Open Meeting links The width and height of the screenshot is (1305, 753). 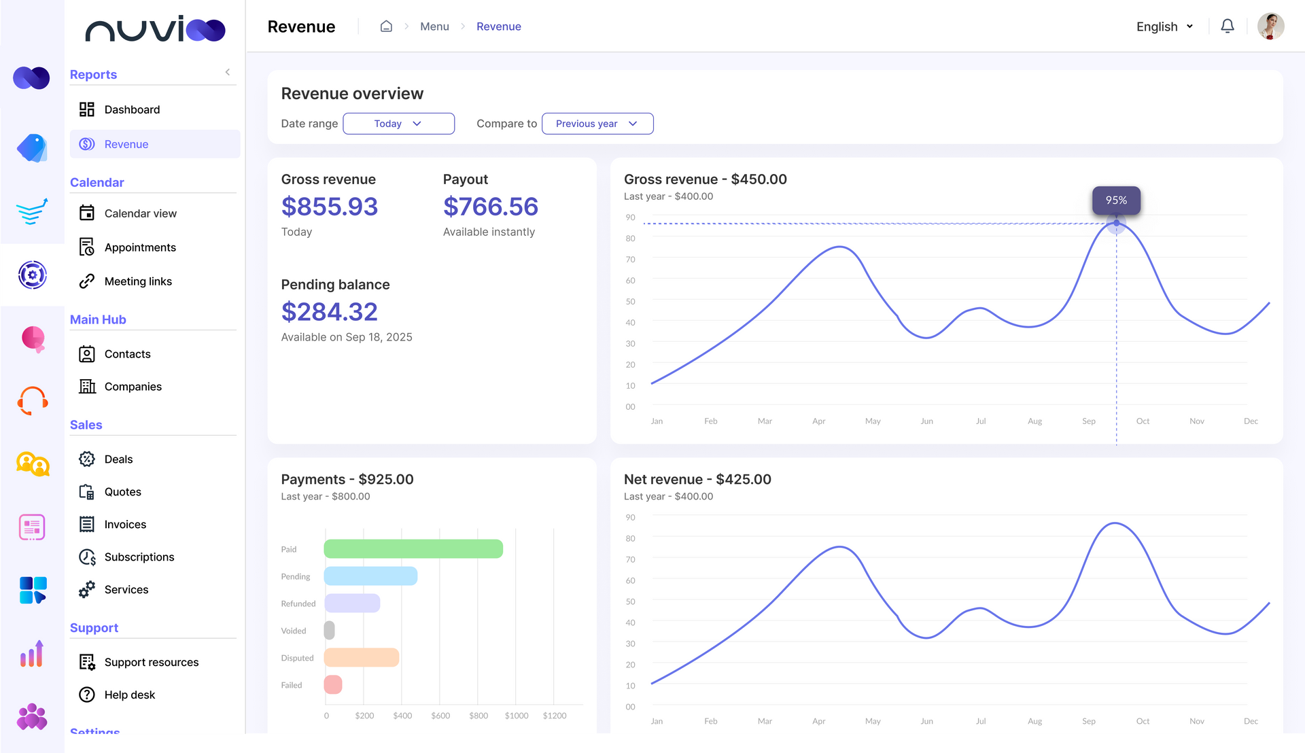(x=138, y=281)
